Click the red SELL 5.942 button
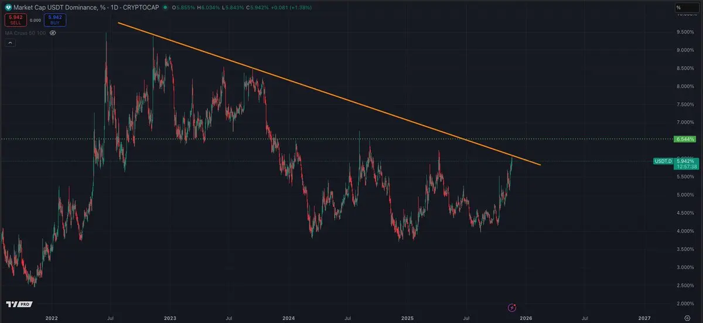Viewport: 703px width, 323px height. 15,20
